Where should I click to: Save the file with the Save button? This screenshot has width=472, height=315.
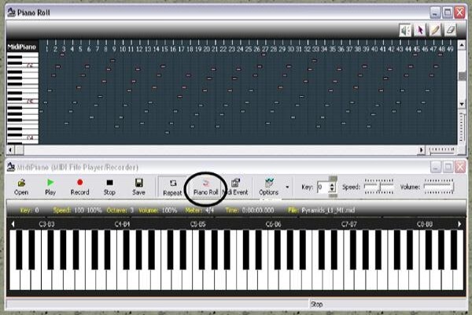[x=138, y=187]
